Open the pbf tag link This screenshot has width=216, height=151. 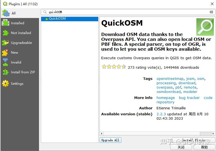click(x=178, y=87)
